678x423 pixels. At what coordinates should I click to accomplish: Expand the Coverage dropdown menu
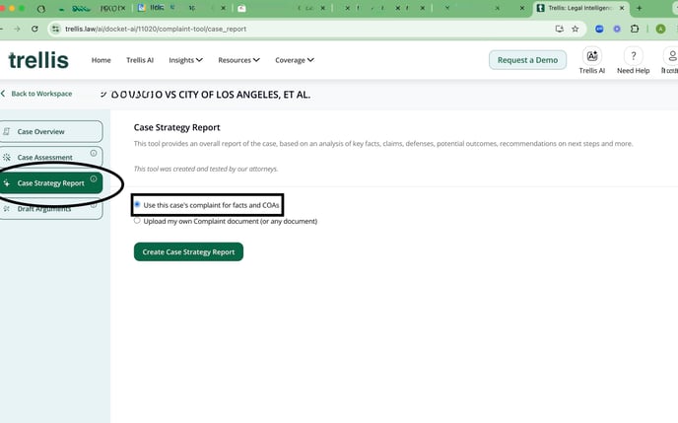(295, 60)
